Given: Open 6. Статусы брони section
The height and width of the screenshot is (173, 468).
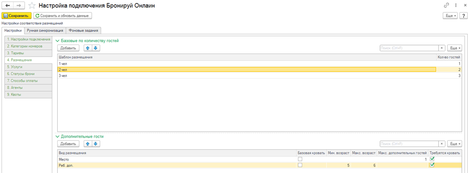Looking at the screenshot, I should tap(29, 74).
